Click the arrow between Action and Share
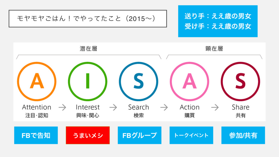279x157 pixels. pyautogui.click(x=215, y=107)
